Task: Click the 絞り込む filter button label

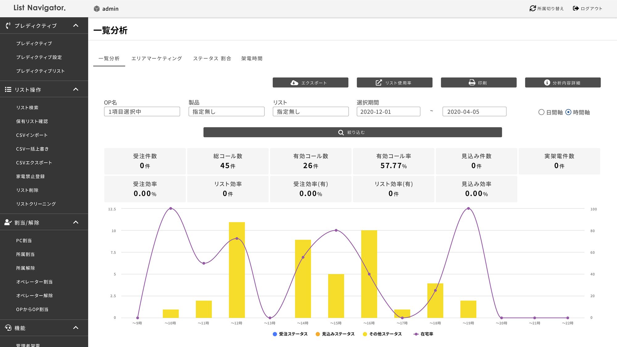Action: [x=356, y=132]
